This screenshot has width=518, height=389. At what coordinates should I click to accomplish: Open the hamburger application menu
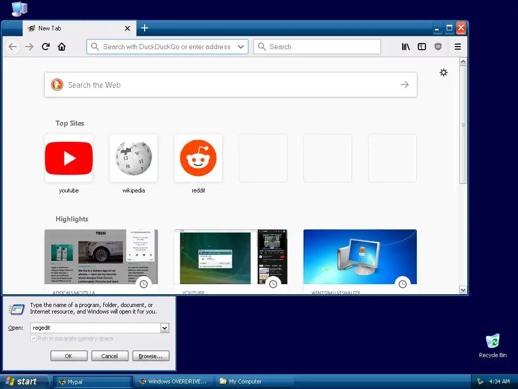pos(457,47)
